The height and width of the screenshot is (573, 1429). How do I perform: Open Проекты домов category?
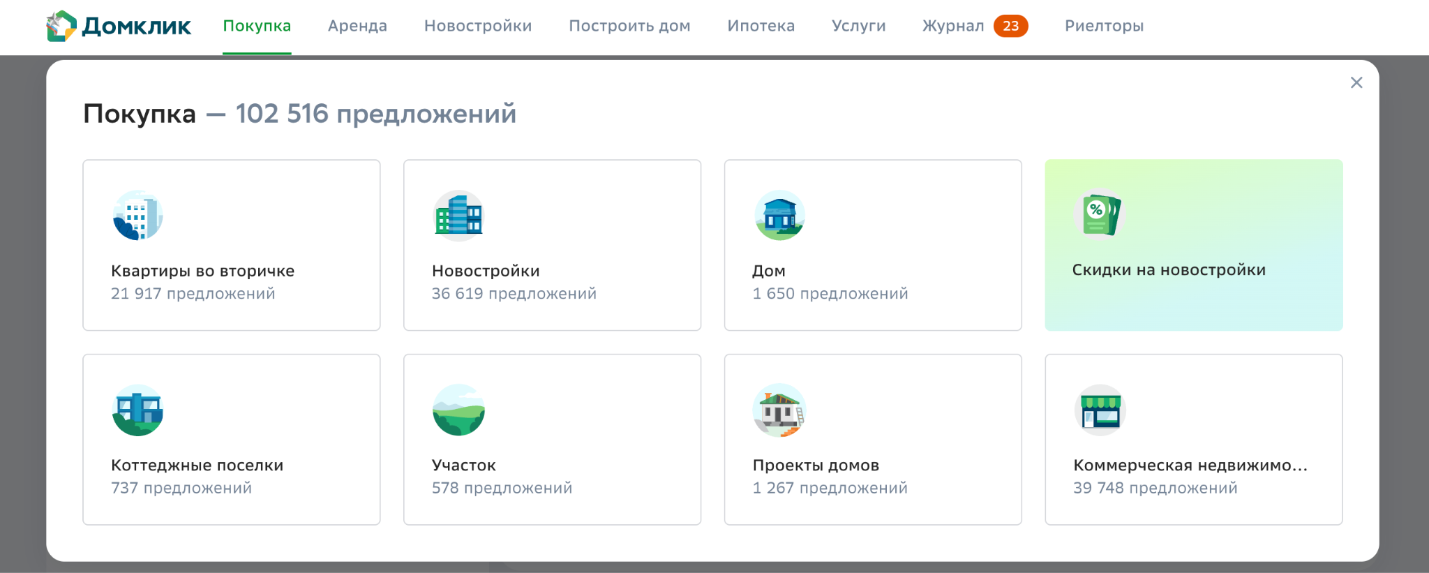click(816, 466)
